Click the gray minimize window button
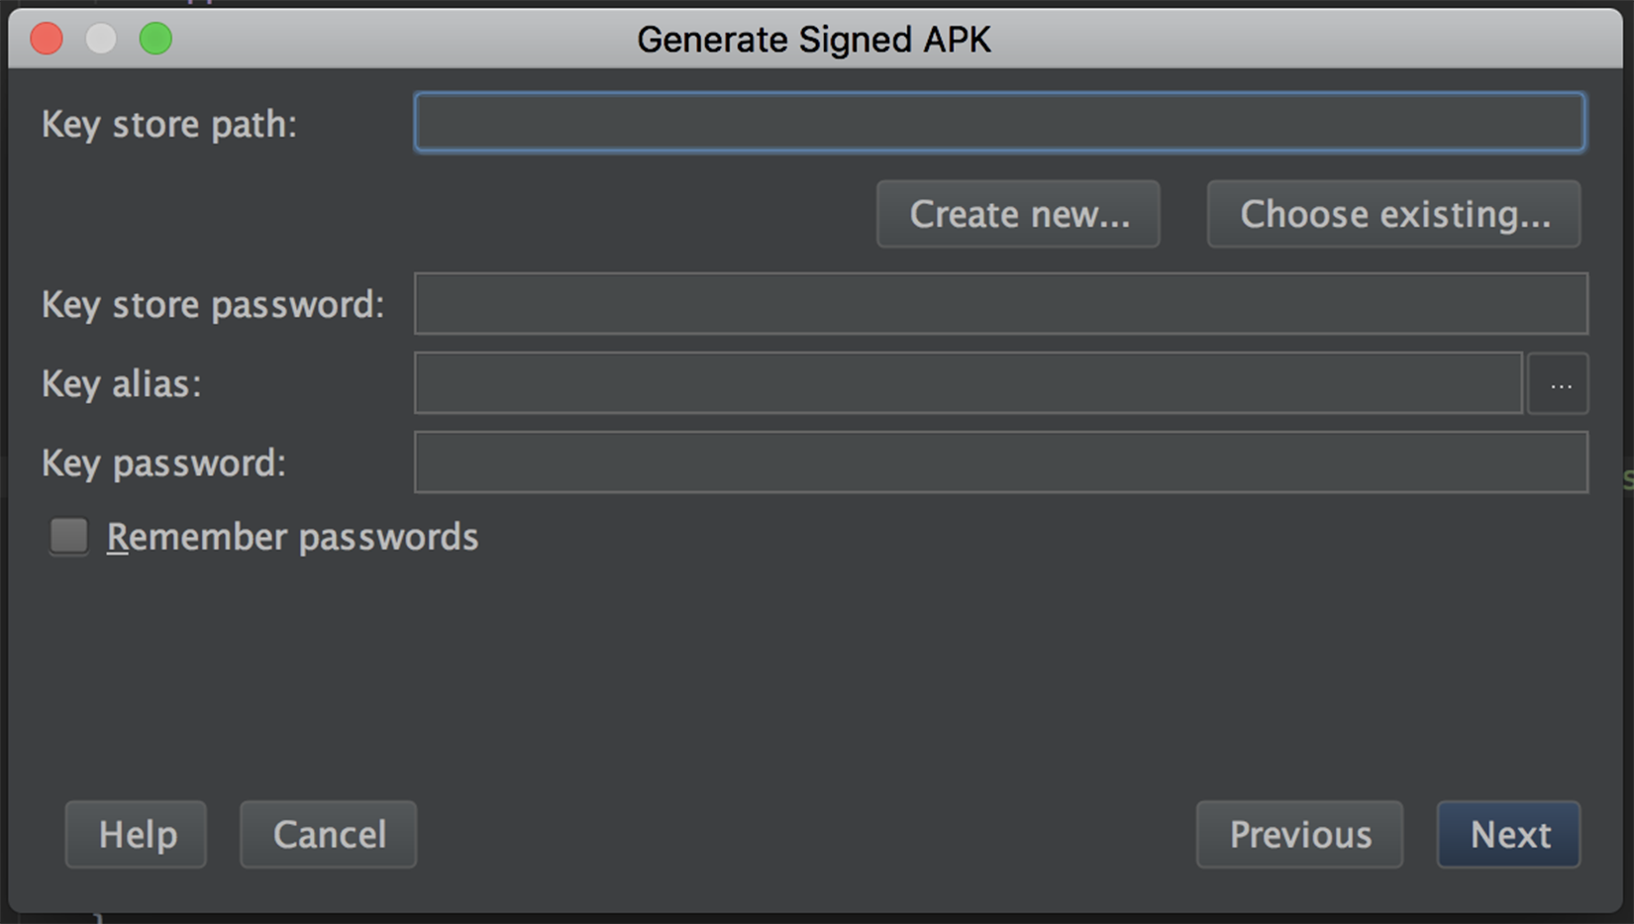The image size is (1634, 924). 101,40
